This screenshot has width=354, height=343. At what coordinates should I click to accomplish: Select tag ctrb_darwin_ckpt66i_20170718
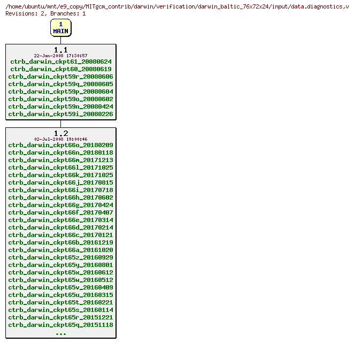[61, 190]
